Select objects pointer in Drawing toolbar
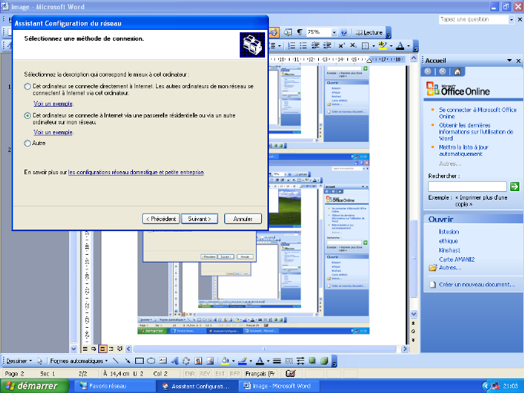The width and height of the screenshot is (524, 393). 40,361
